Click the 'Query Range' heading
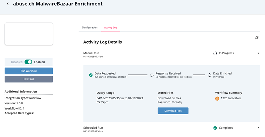This screenshot has width=265, height=137. tap(105, 93)
